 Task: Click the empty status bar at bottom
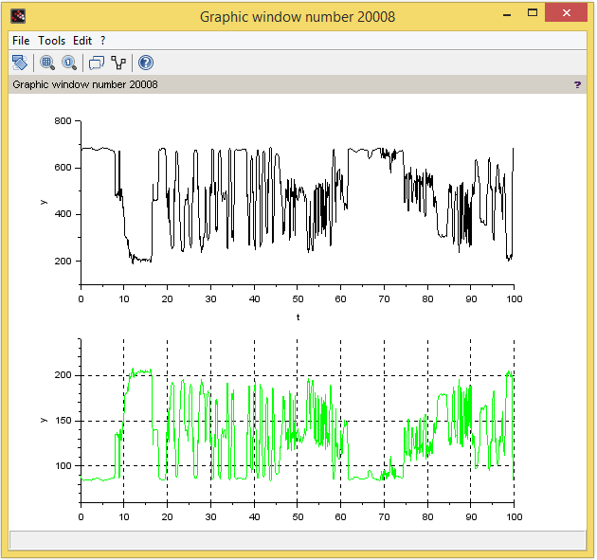[x=298, y=539]
